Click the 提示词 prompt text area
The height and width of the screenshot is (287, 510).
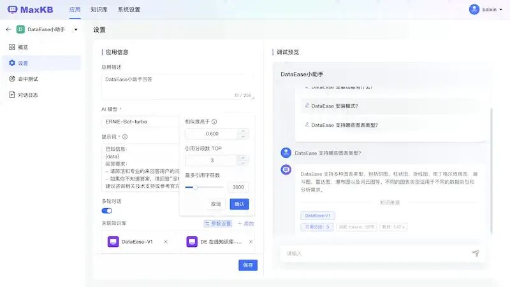tap(140, 167)
